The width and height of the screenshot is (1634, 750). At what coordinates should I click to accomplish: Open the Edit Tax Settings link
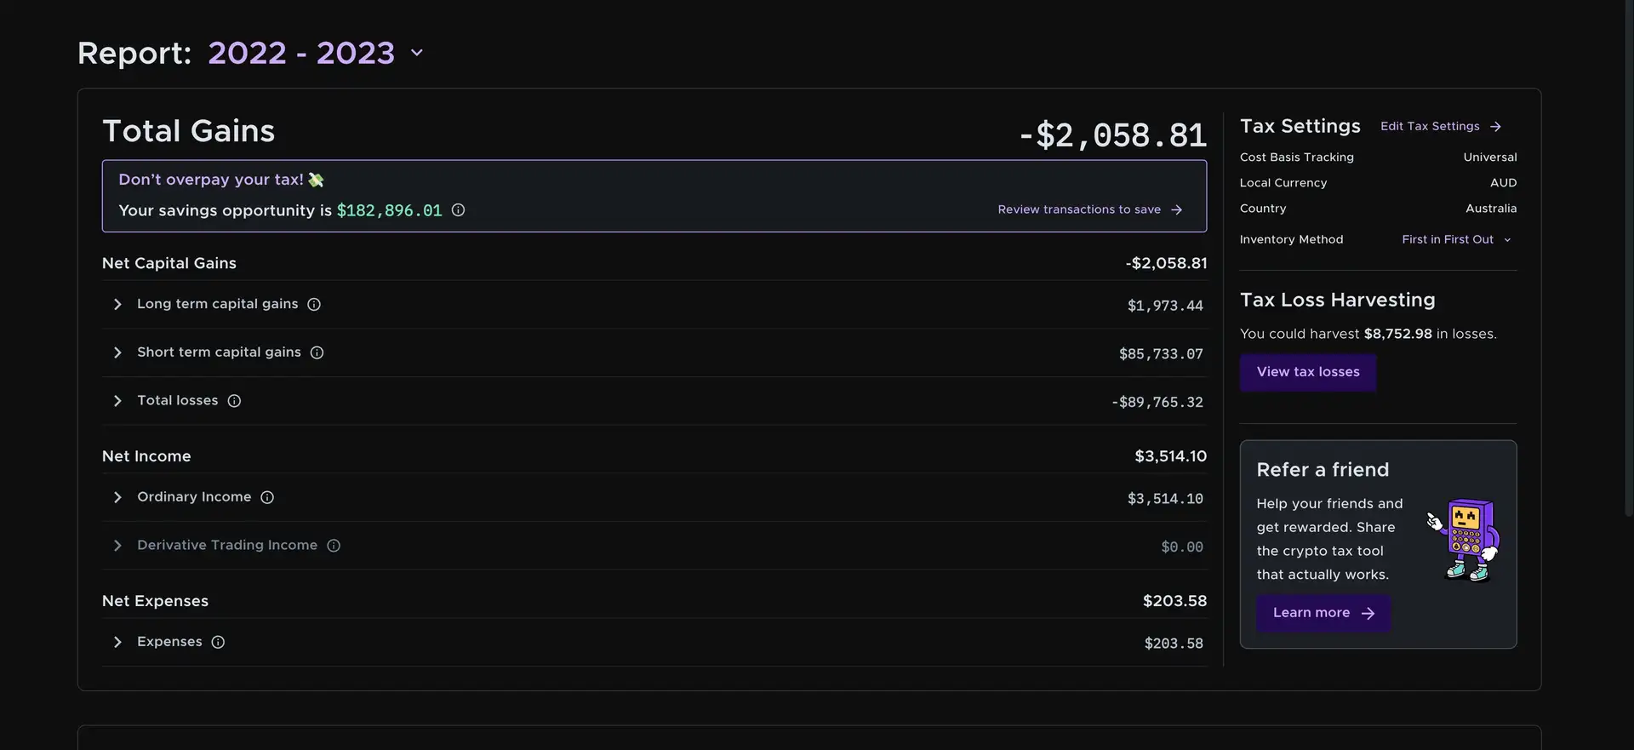1440,127
